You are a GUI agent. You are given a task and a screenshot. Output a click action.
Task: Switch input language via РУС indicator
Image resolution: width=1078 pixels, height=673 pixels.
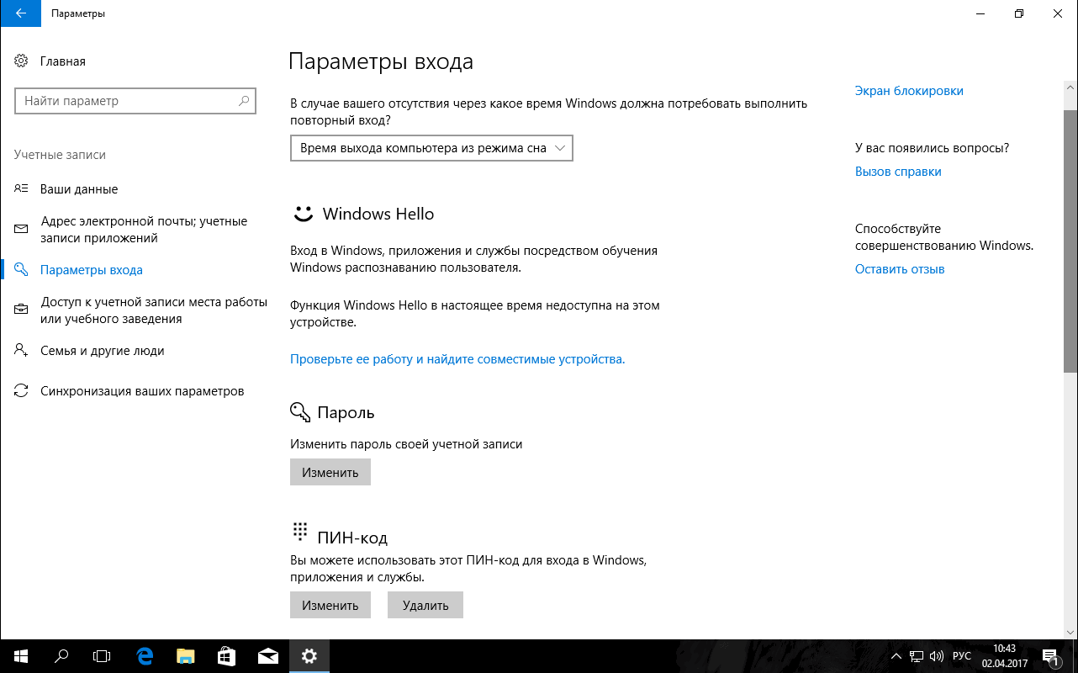961,656
